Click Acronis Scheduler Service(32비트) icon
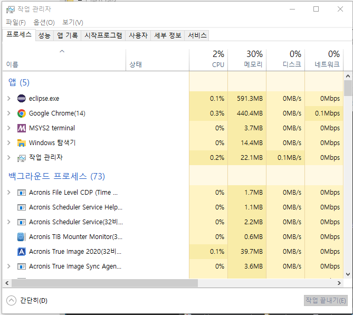This screenshot has width=353, height=315. [22, 222]
